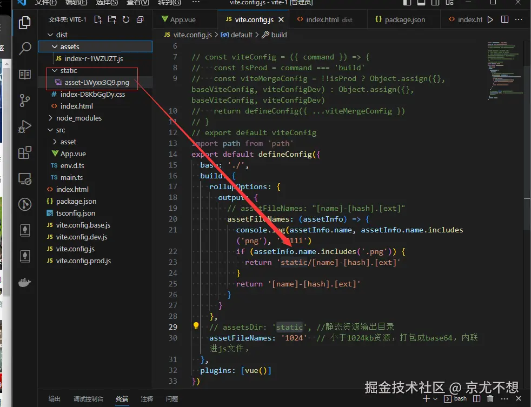Open the book-shaped icon in activity bar
The height and width of the screenshot is (407, 531).
coord(25,74)
